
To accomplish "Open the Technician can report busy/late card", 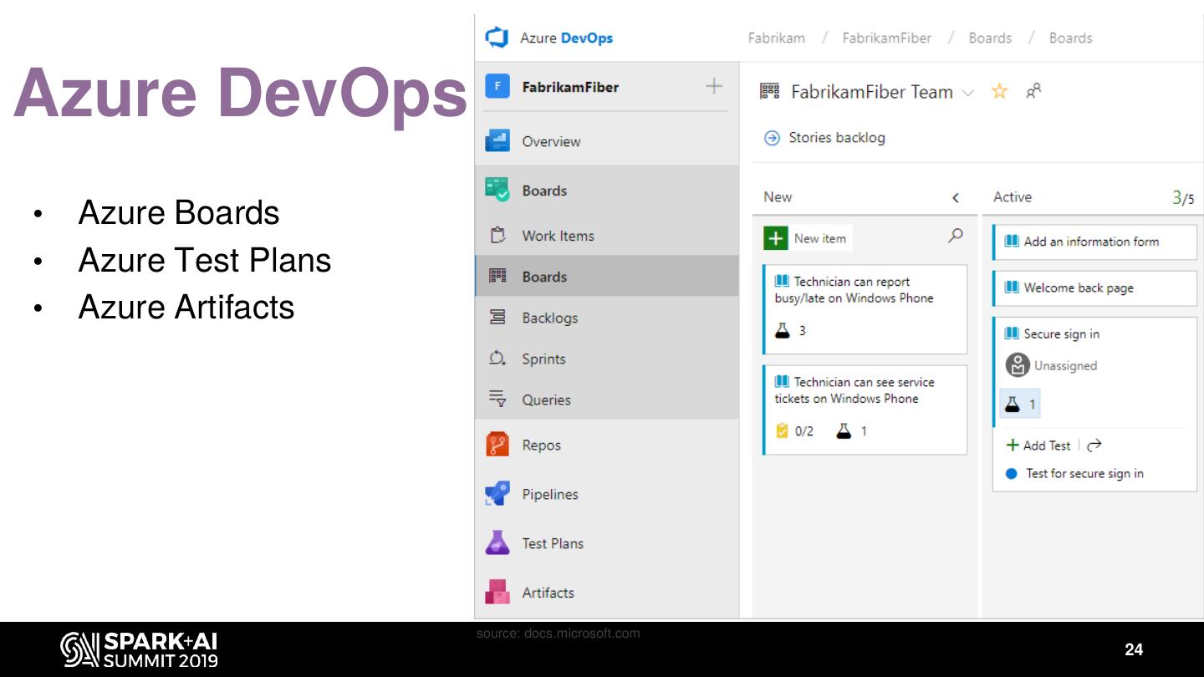I will pyautogui.click(x=865, y=309).
